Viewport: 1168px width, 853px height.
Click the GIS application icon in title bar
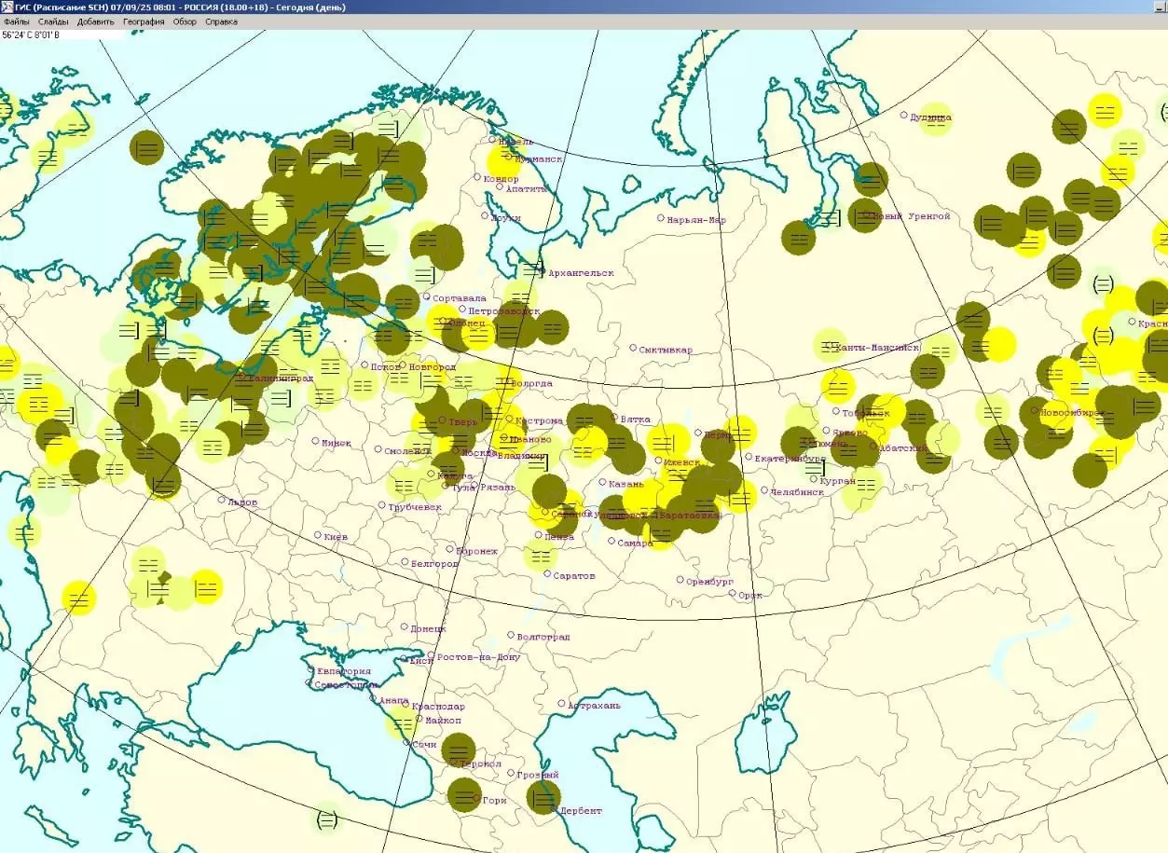tap(7, 7)
